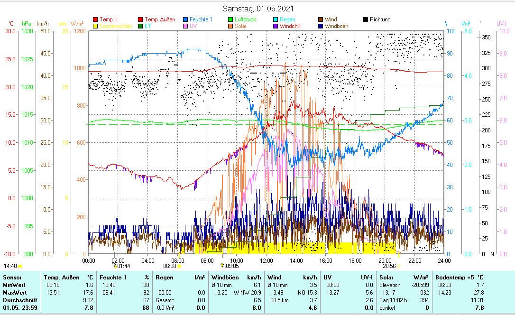Click the dark green ET legend swatch
Image resolution: width=515 pixels, height=315 pixels.
pos(140,26)
